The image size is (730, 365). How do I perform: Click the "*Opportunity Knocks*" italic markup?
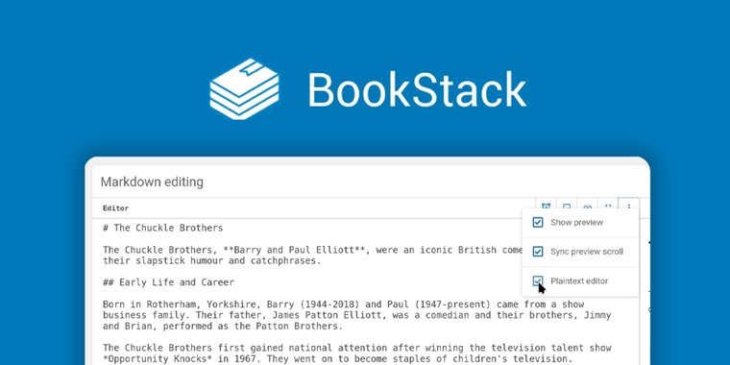(x=158, y=358)
